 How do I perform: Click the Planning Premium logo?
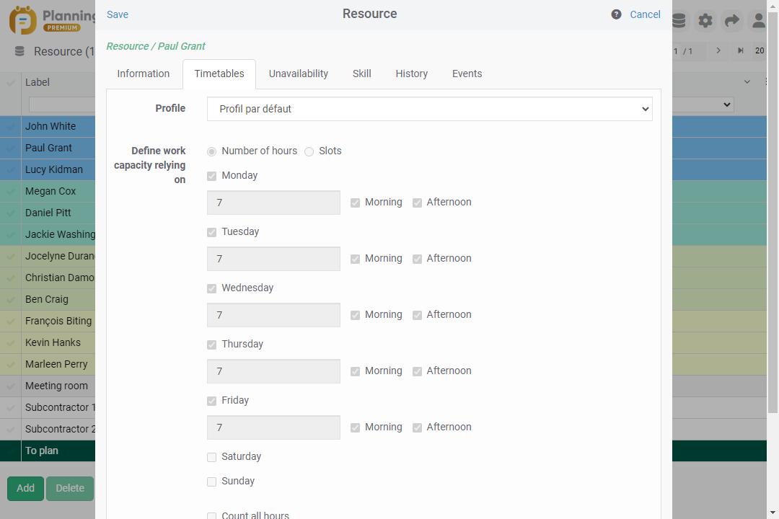(52, 20)
